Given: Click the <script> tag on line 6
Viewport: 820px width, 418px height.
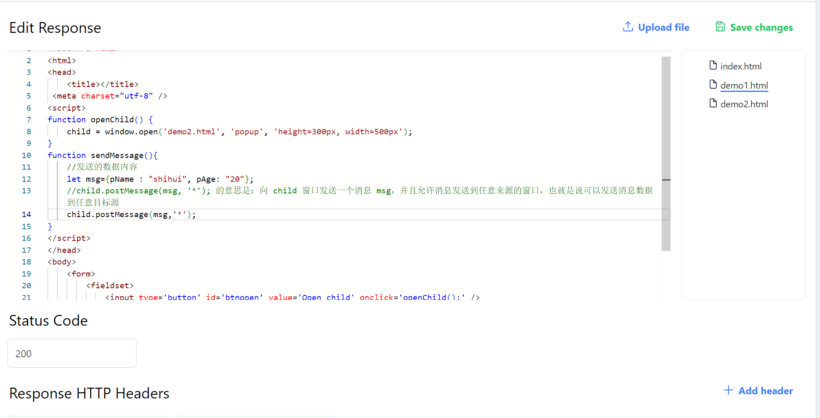Looking at the screenshot, I should tap(67, 108).
